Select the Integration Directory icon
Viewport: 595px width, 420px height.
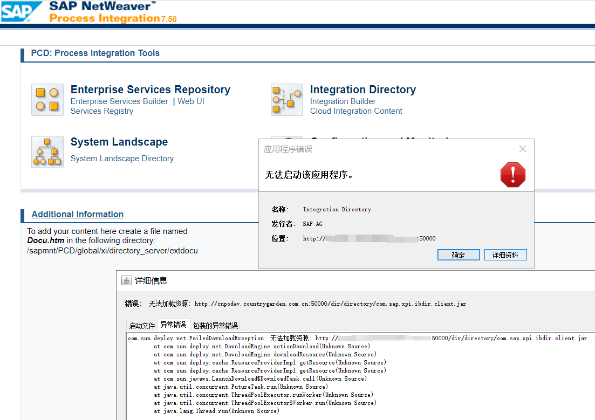coord(286,99)
